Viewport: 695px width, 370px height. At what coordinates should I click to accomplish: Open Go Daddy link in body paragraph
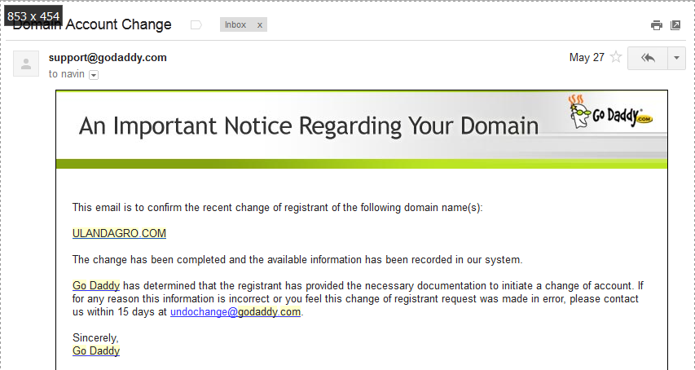pyautogui.click(x=96, y=286)
